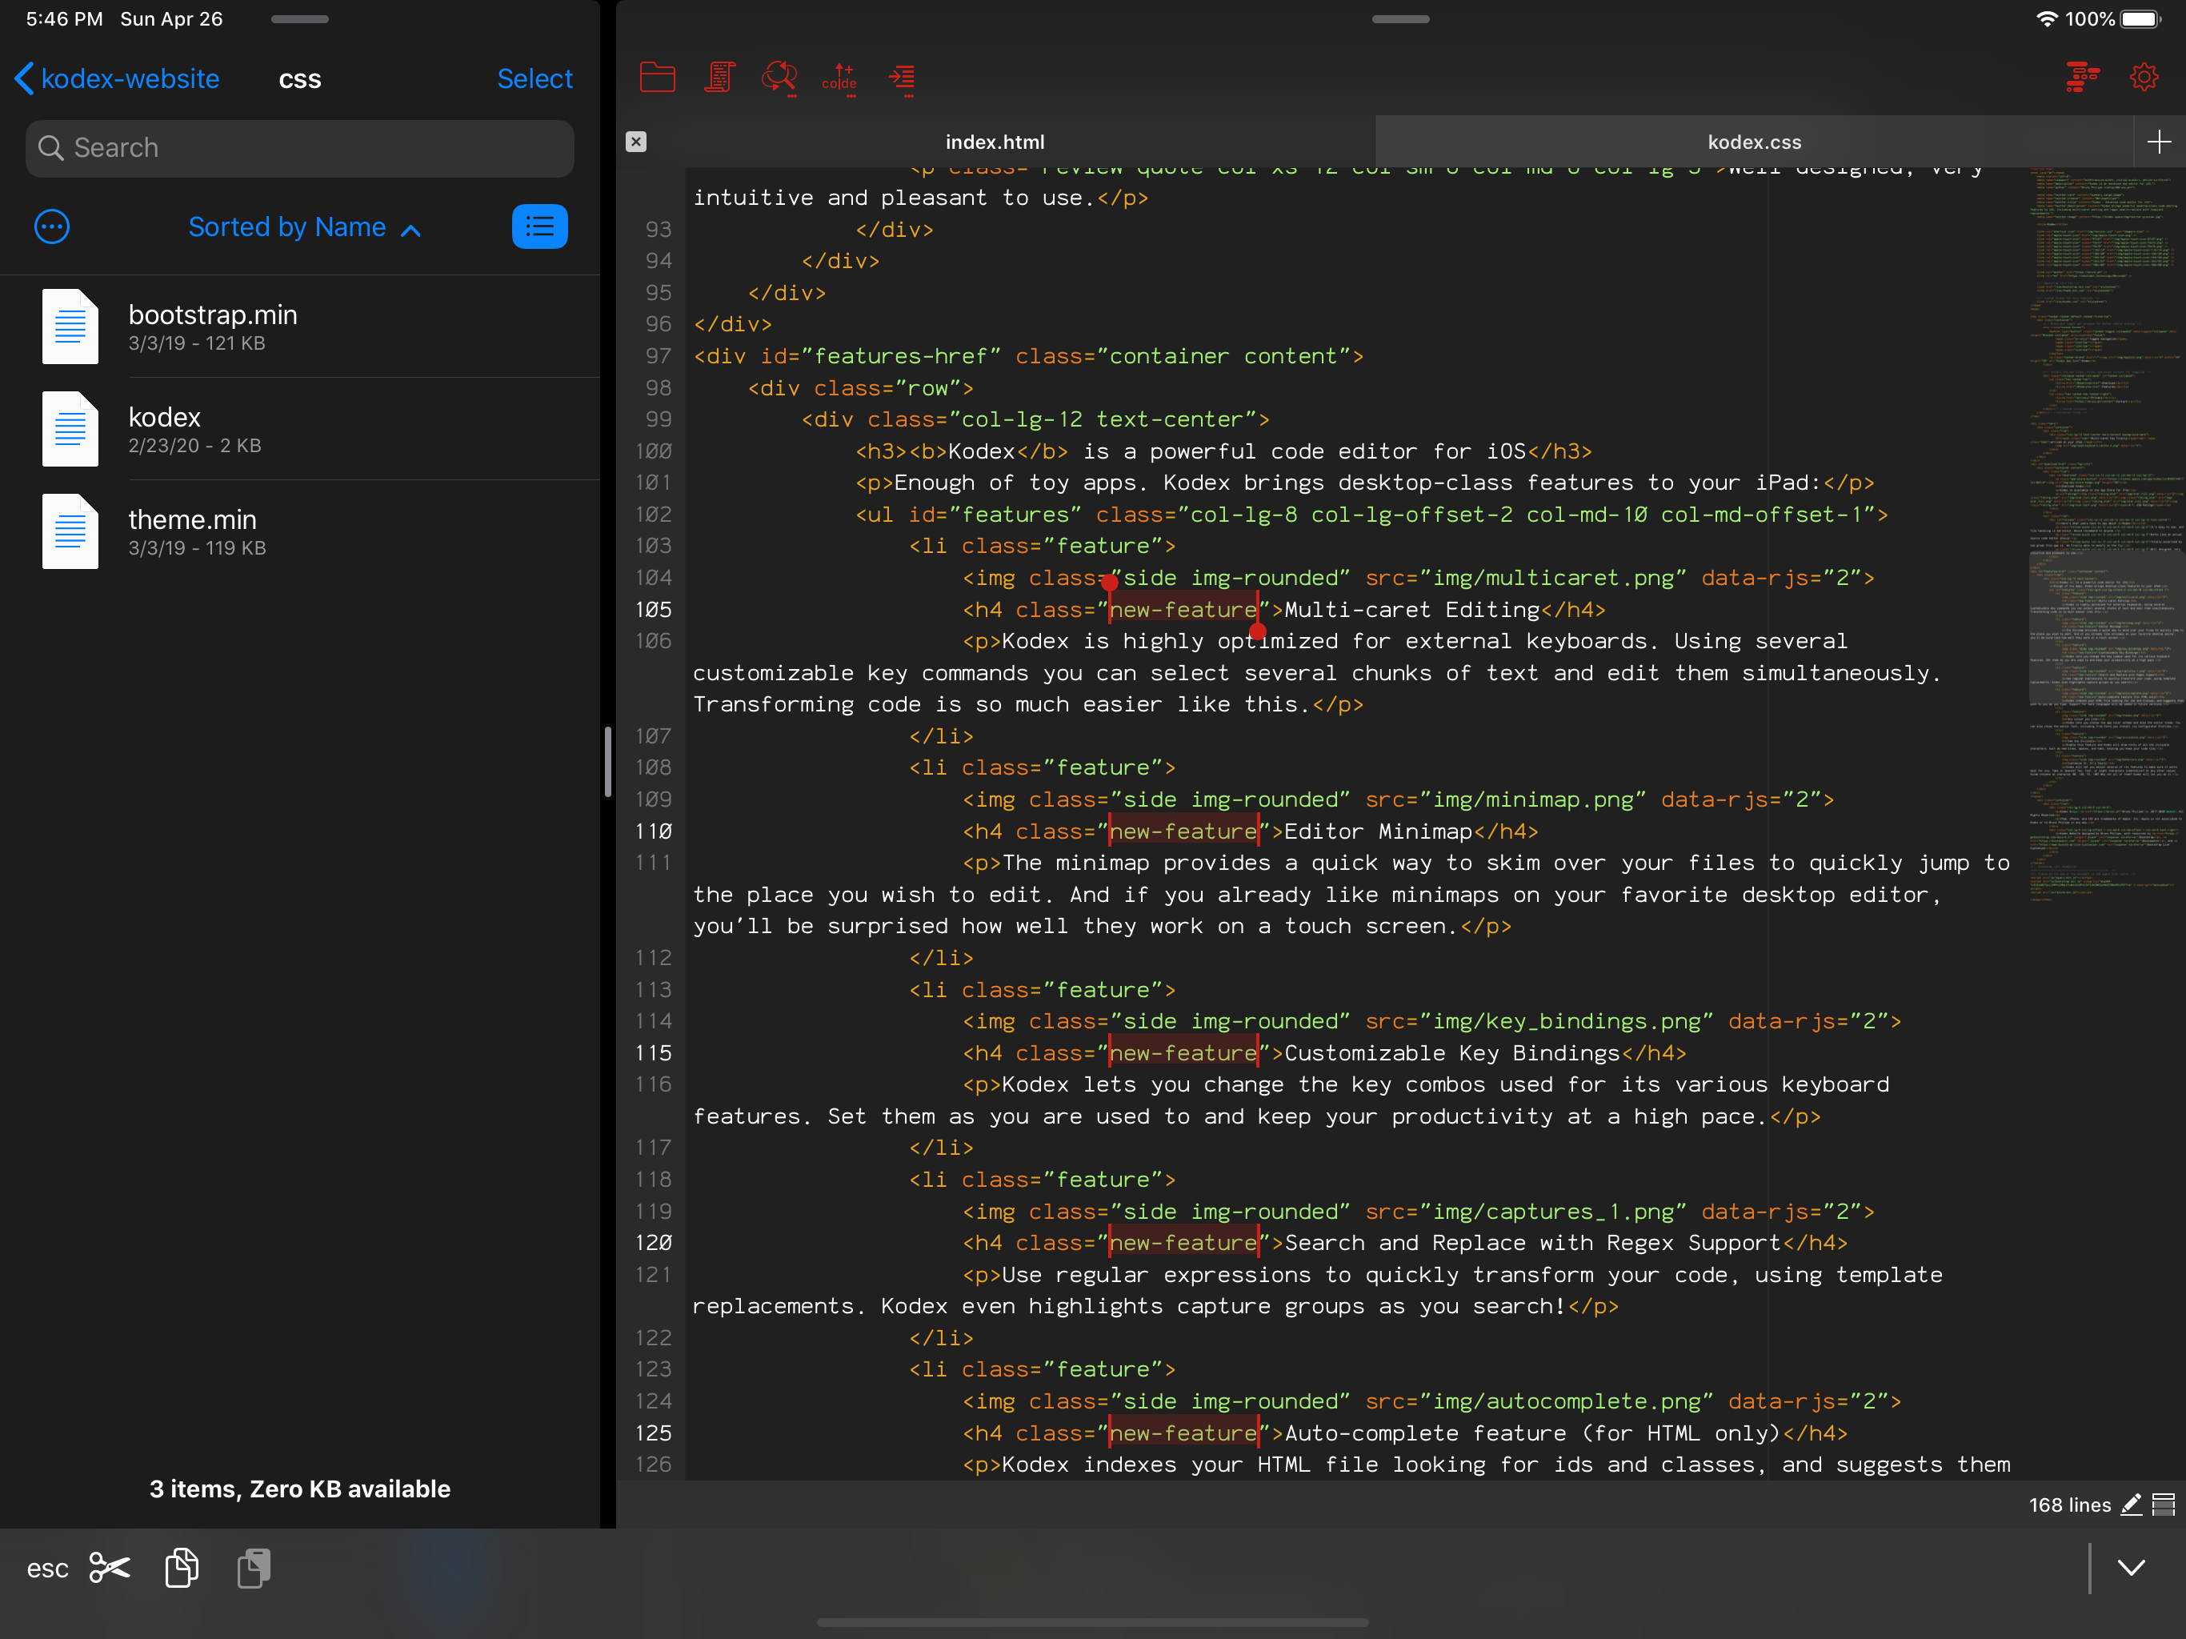This screenshot has width=2186, height=1639.
Task: Tap the paste clipboard icon
Action: pyautogui.click(x=254, y=1568)
